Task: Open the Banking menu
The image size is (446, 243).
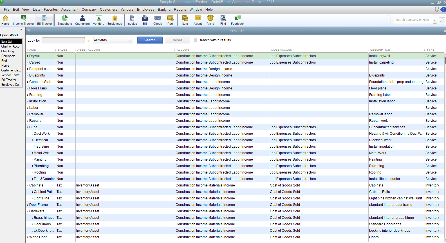Action: point(164,10)
